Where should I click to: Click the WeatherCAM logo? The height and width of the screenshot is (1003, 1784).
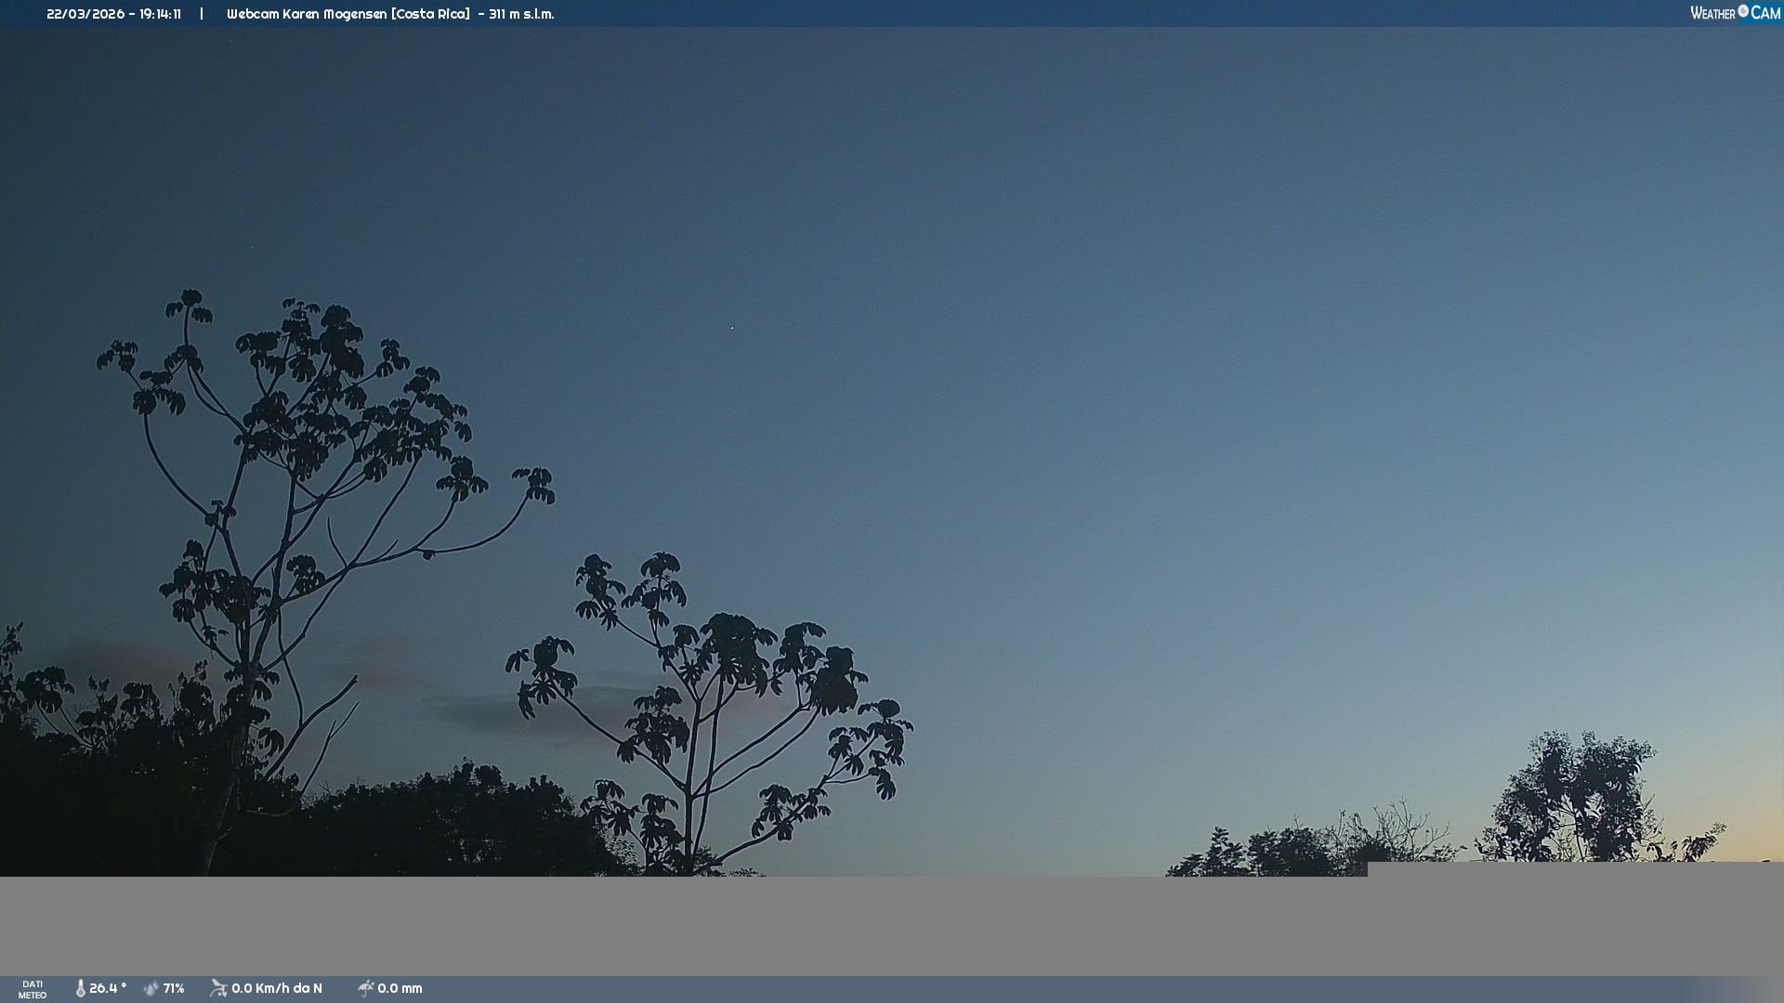tap(1734, 13)
